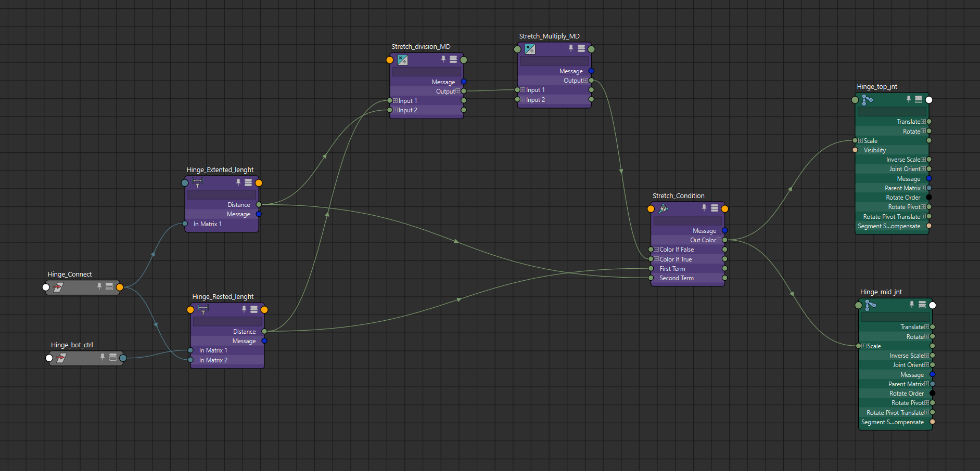Click the orange output port of Hinge_Connect
Screen dimensions: 980x471
click(120, 287)
